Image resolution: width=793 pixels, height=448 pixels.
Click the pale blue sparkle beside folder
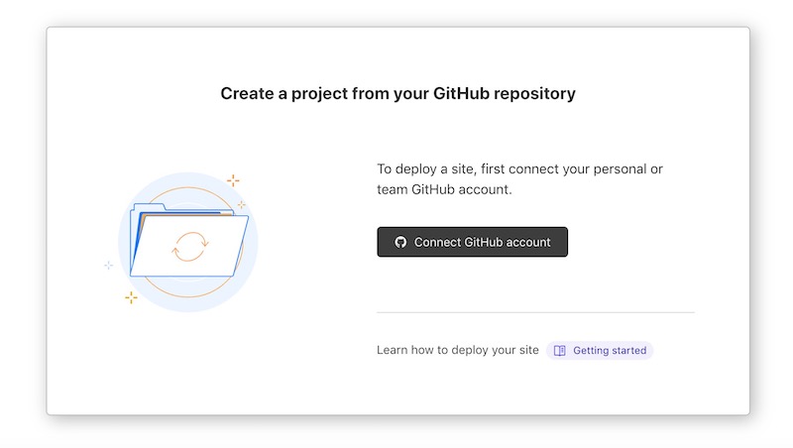[108, 265]
